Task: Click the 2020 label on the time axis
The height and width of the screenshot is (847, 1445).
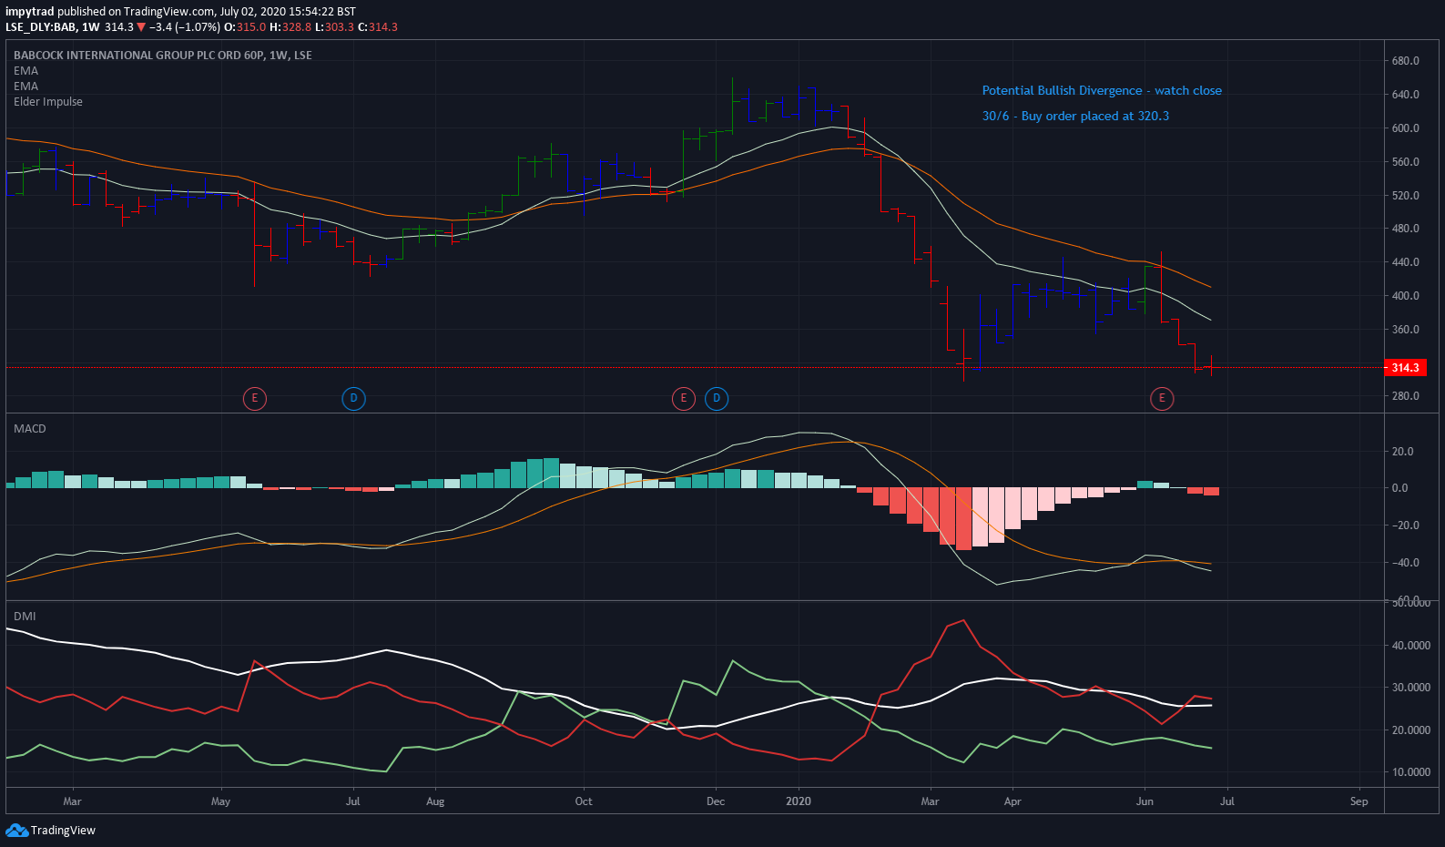Action: coord(799,801)
